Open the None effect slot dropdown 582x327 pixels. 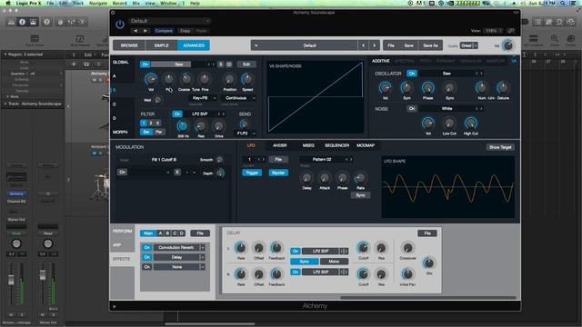179,267
